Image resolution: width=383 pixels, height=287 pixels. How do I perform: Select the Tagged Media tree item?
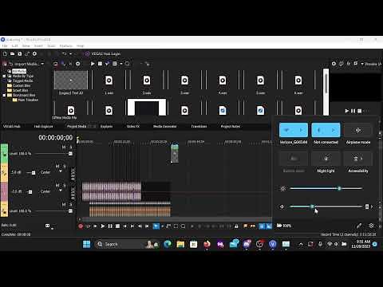click(23, 81)
